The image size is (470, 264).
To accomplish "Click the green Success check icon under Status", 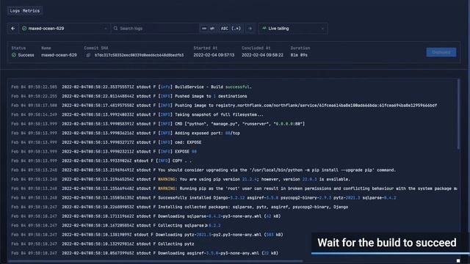I will (14, 55).
